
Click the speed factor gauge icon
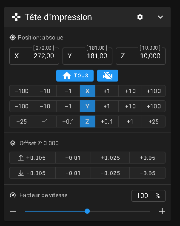pos(13,195)
